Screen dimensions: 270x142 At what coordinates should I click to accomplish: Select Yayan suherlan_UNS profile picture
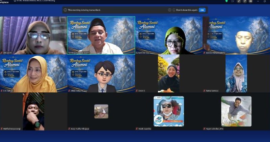236,111
